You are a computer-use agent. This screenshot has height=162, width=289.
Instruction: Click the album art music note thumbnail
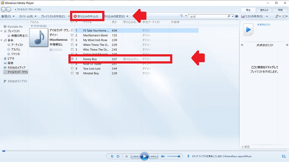[x=39, y=37]
